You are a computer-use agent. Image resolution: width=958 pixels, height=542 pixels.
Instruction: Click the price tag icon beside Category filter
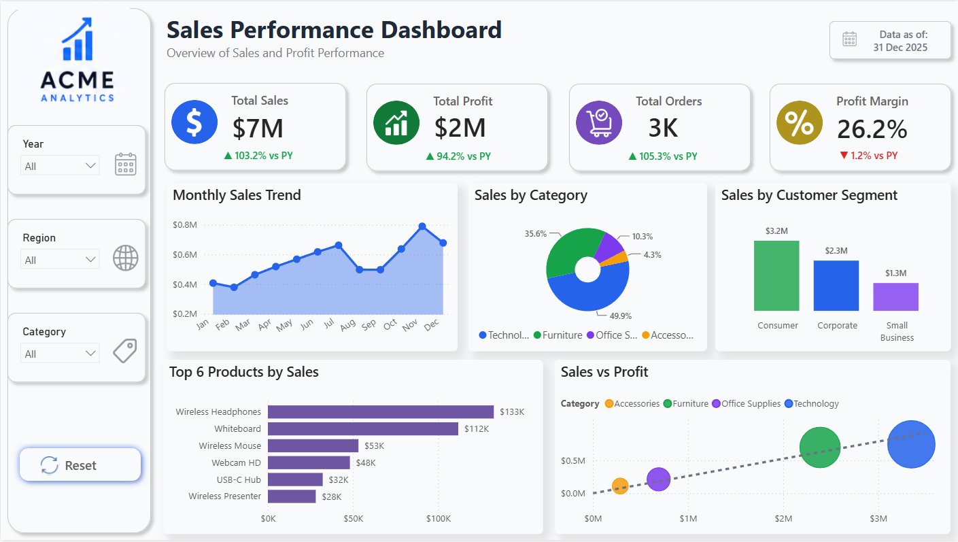[125, 351]
